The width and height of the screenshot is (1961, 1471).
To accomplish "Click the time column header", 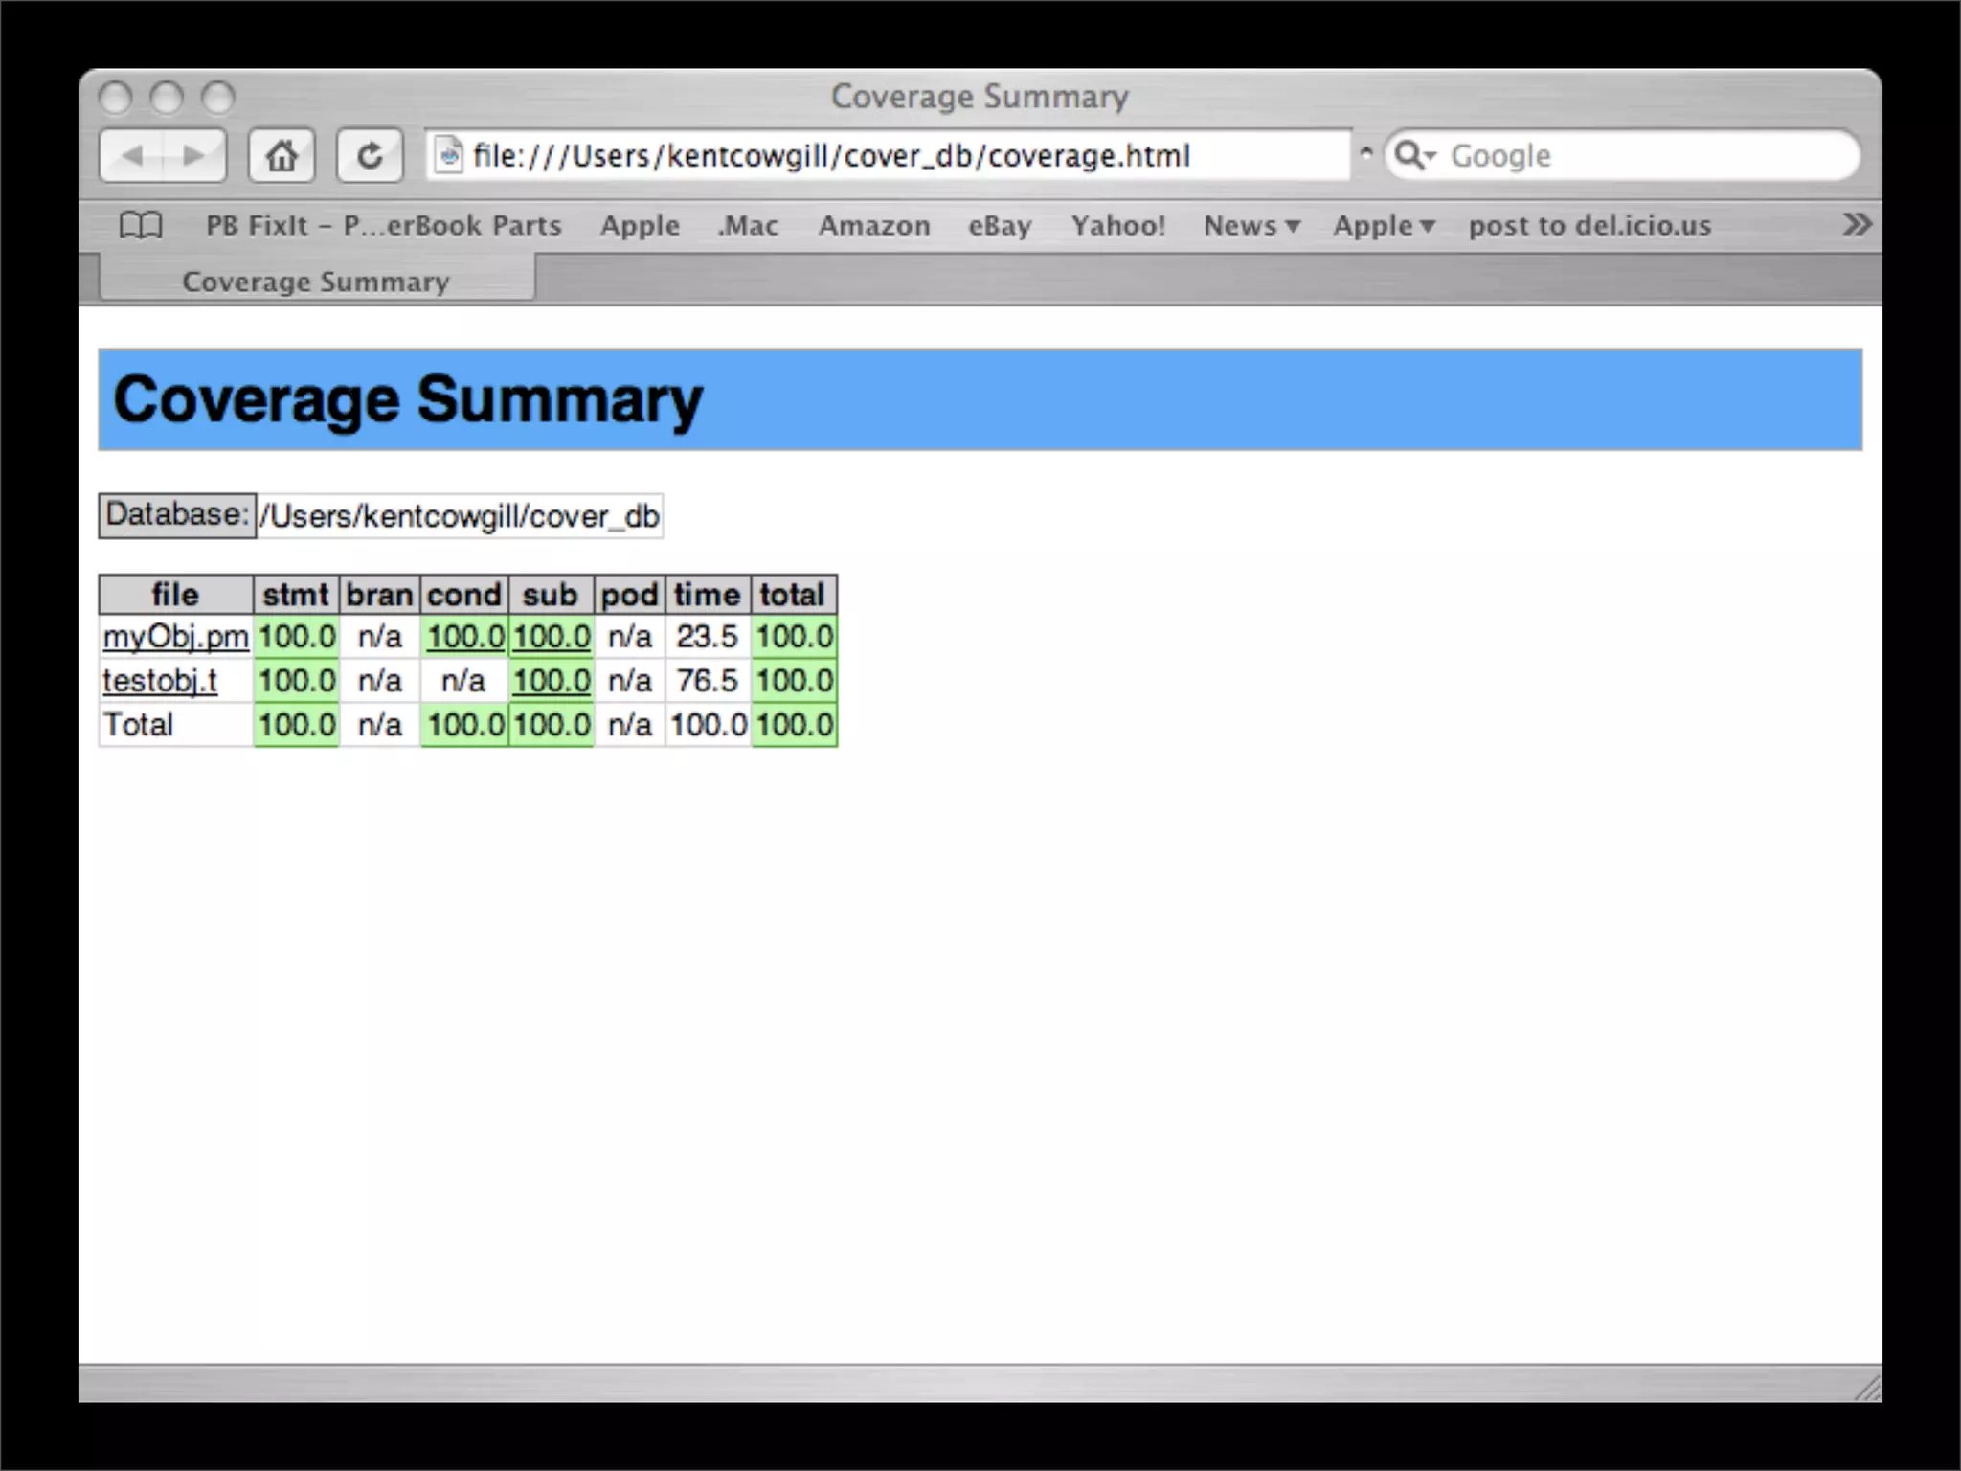I will click(x=708, y=595).
